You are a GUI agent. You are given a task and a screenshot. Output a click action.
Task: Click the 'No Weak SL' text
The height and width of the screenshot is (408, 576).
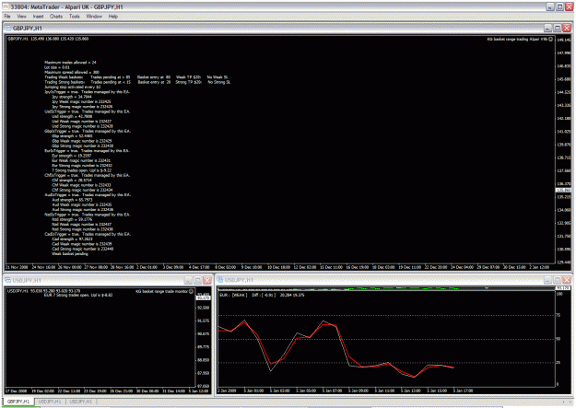[217, 77]
